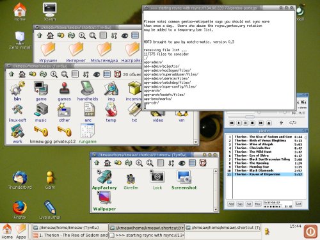Open bookmarks in kmeaw home window toolbar
This screenshot has width=320, height=240.
click(x=33, y=74)
